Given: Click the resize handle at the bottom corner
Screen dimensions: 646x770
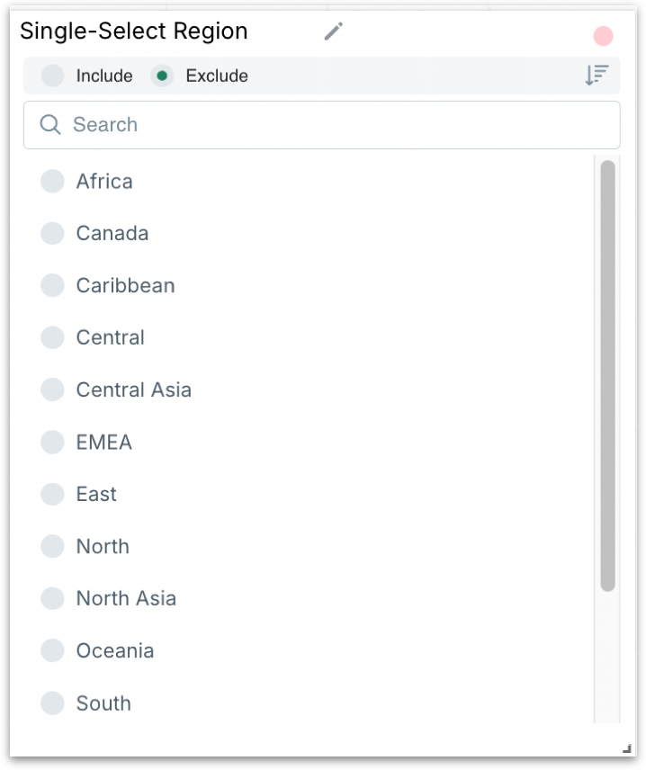Looking at the screenshot, I should click(x=626, y=748).
